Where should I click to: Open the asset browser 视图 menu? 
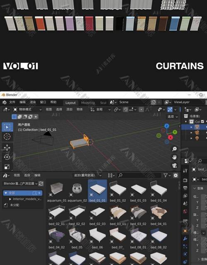point(17,176)
